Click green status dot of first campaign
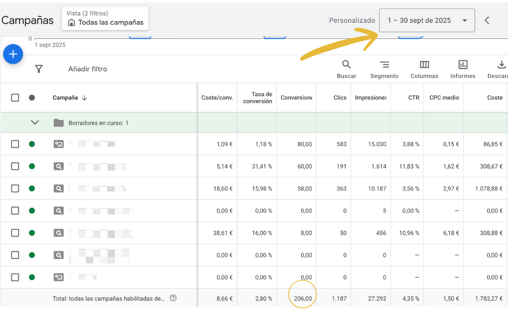Viewport: 508px width, 314px height. pyautogui.click(x=32, y=144)
